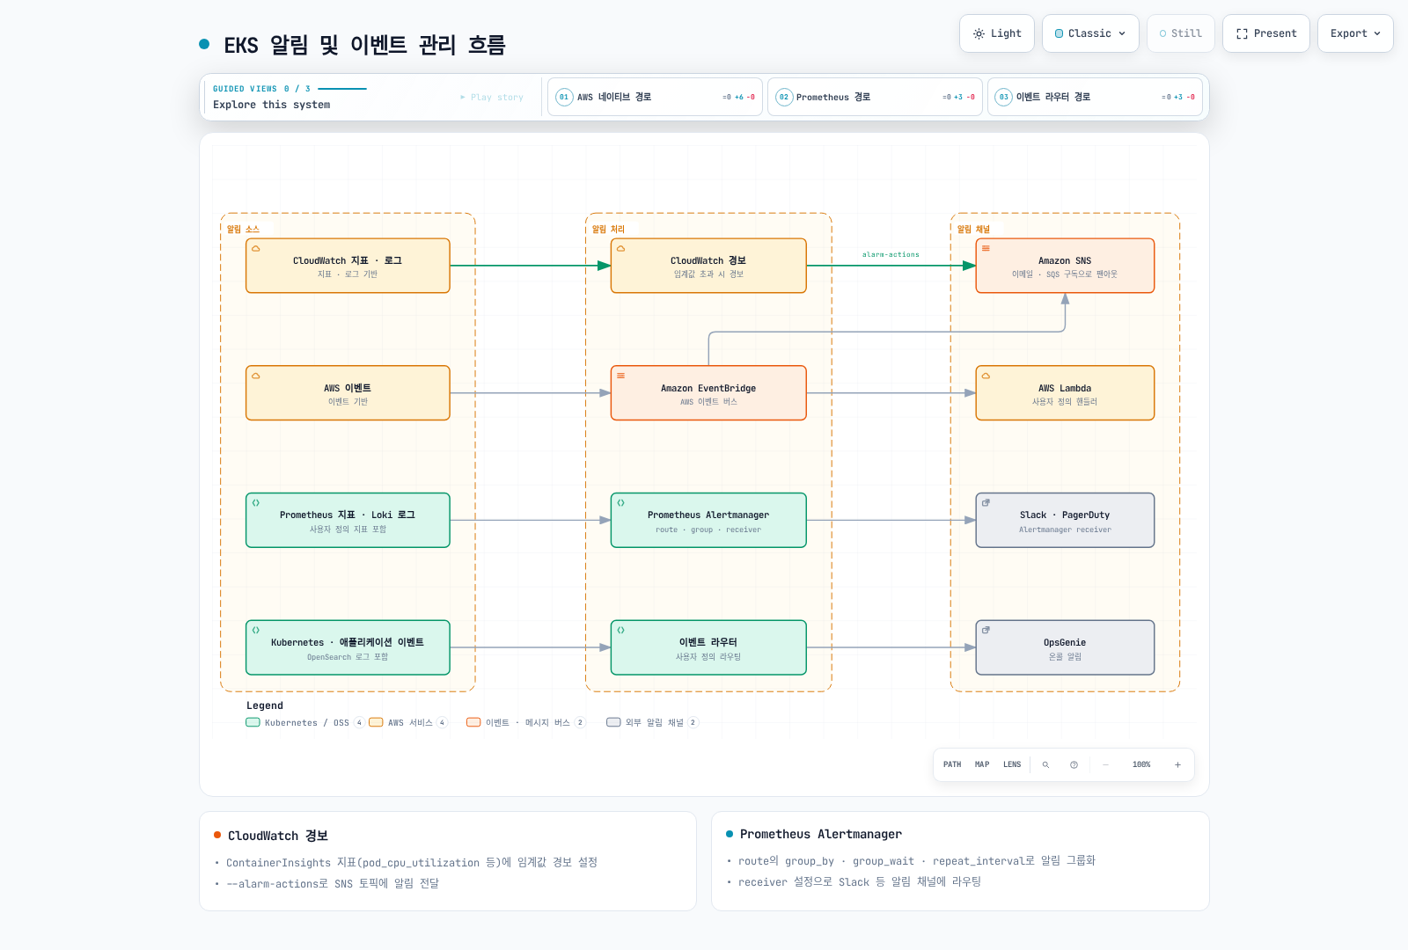The height and width of the screenshot is (950, 1408).
Task: Select the CloudWatch 지표 · 로그 node
Action: click(348, 266)
